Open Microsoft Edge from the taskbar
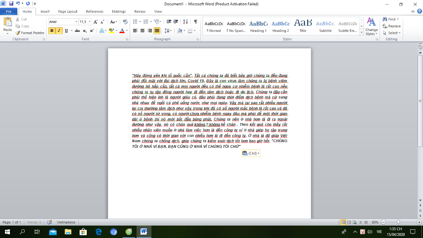This screenshot has height=238, width=423. (x=98, y=231)
